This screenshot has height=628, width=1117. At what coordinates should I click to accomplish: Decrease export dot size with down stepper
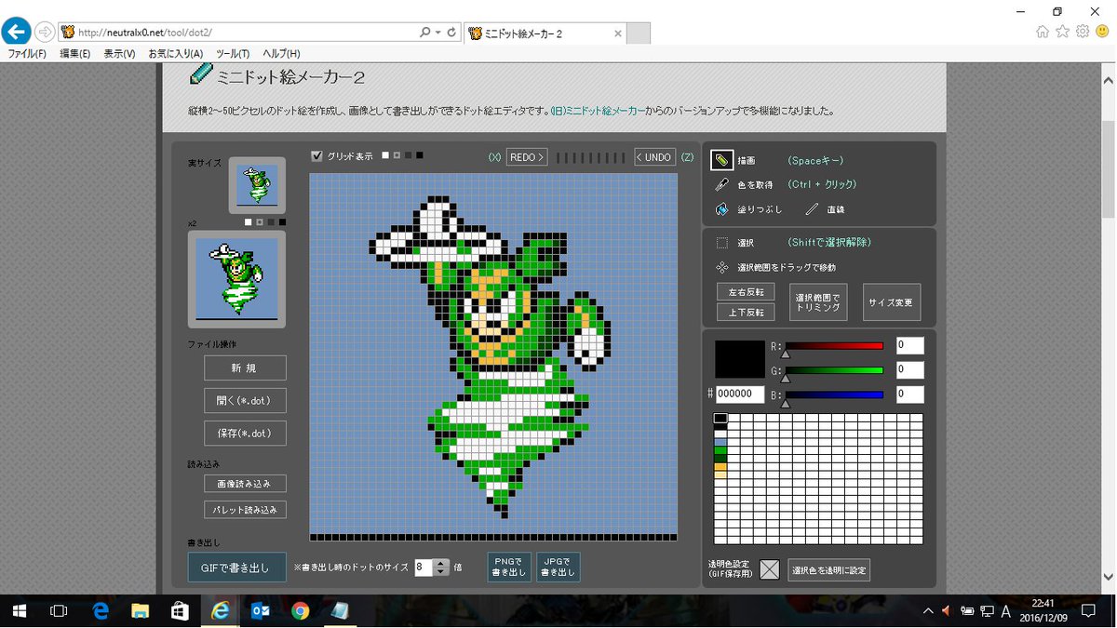pos(441,571)
